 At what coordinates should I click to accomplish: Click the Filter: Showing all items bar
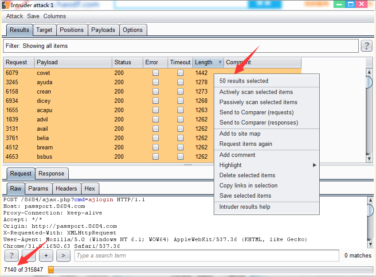pyautogui.click(x=181, y=46)
